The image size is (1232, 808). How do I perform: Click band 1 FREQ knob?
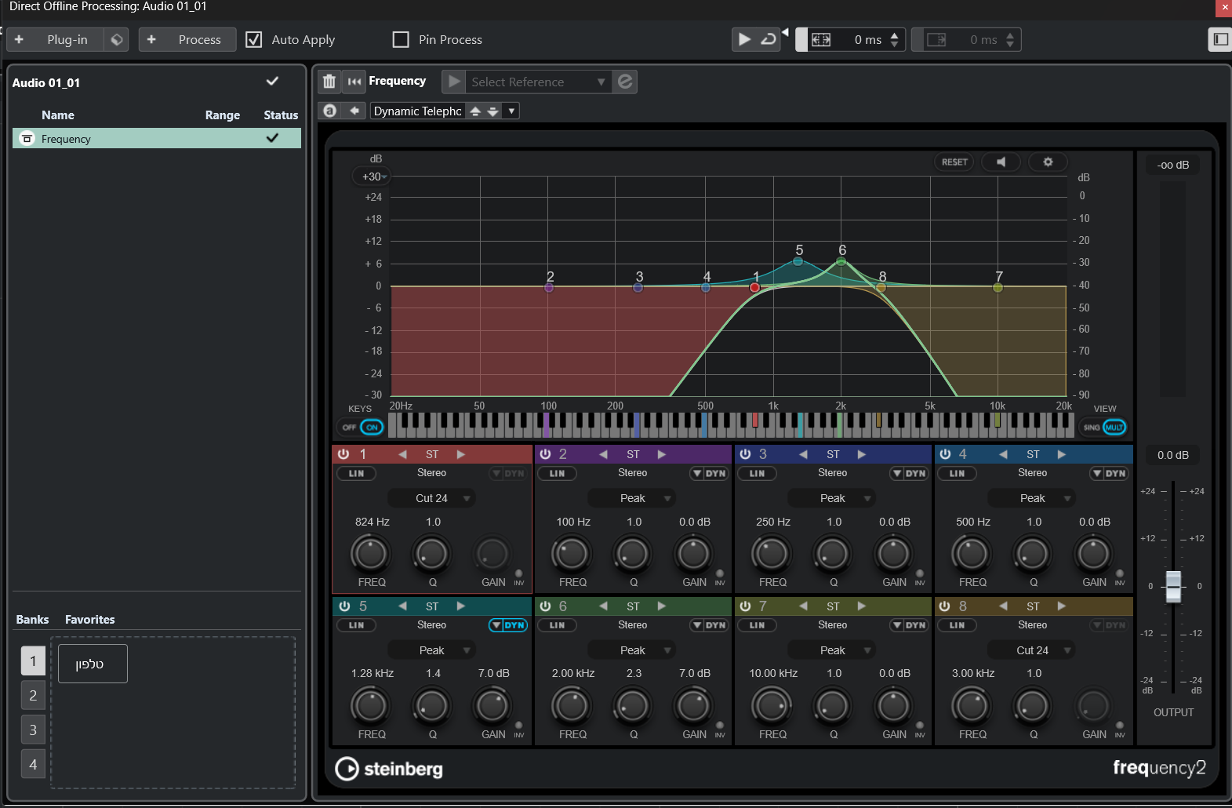(370, 554)
